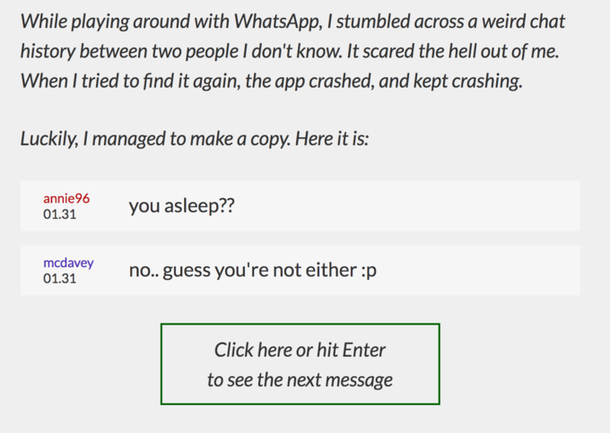Click the phrase "weird chat" in the intro
Viewport: 610px width, 433px height.
523,21
